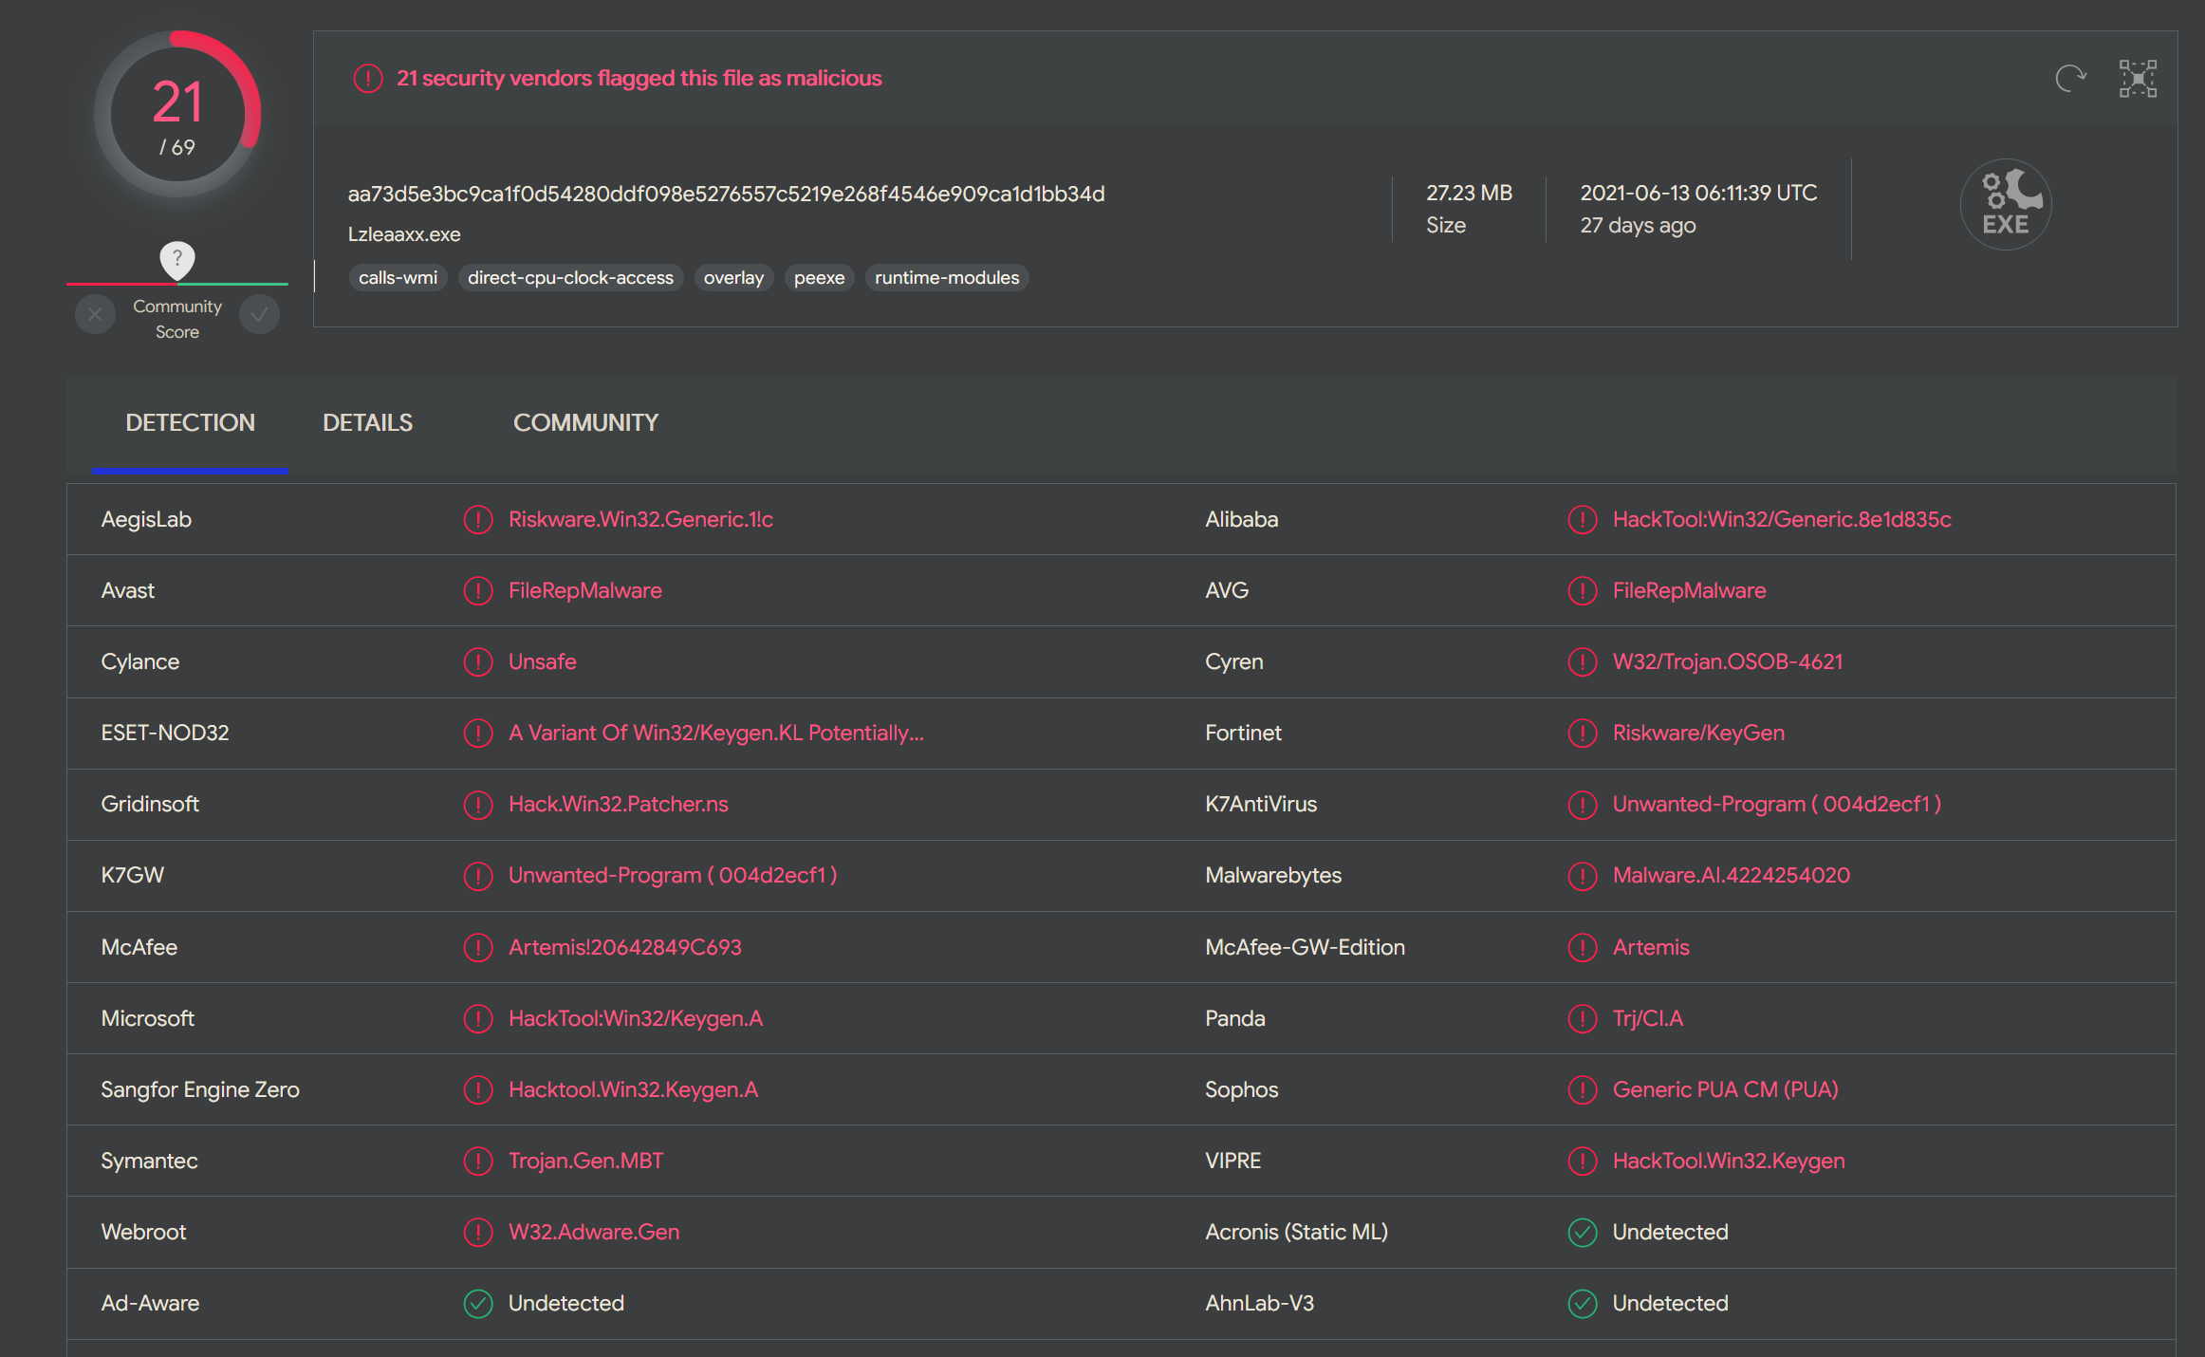Click the Sangfor Engine Zero vendor name
Viewport: 2205px width, 1357px height.
(200, 1089)
